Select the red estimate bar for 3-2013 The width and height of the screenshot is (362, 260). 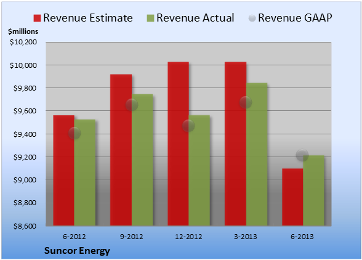[235, 144]
